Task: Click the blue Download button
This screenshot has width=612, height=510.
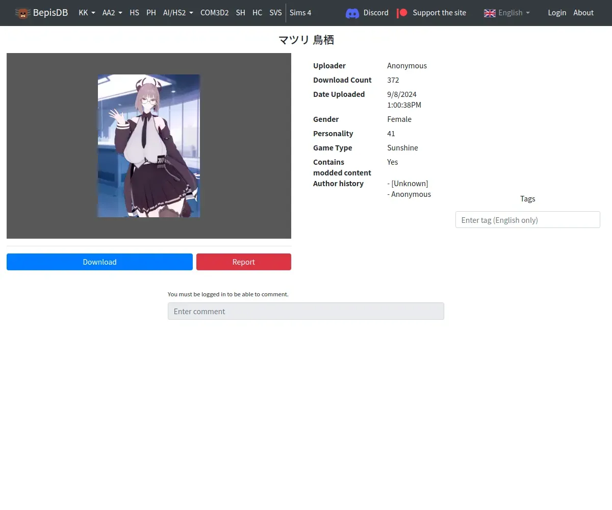Action: coord(99,262)
